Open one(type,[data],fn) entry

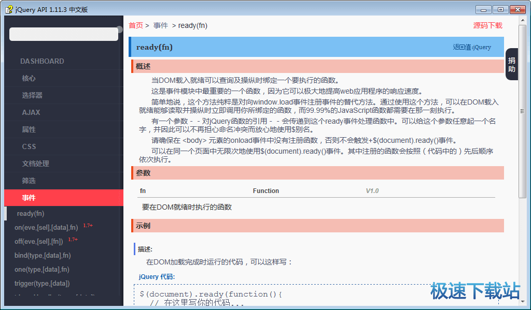(42, 270)
